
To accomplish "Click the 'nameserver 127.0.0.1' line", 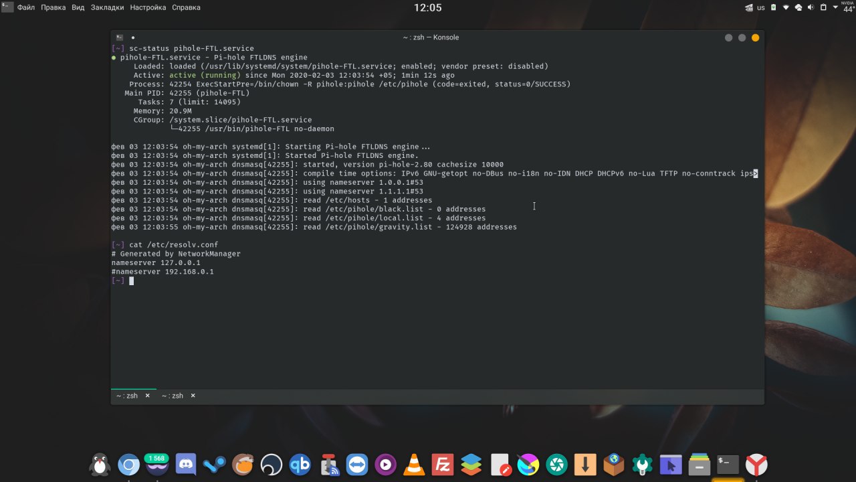I will click(x=156, y=263).
